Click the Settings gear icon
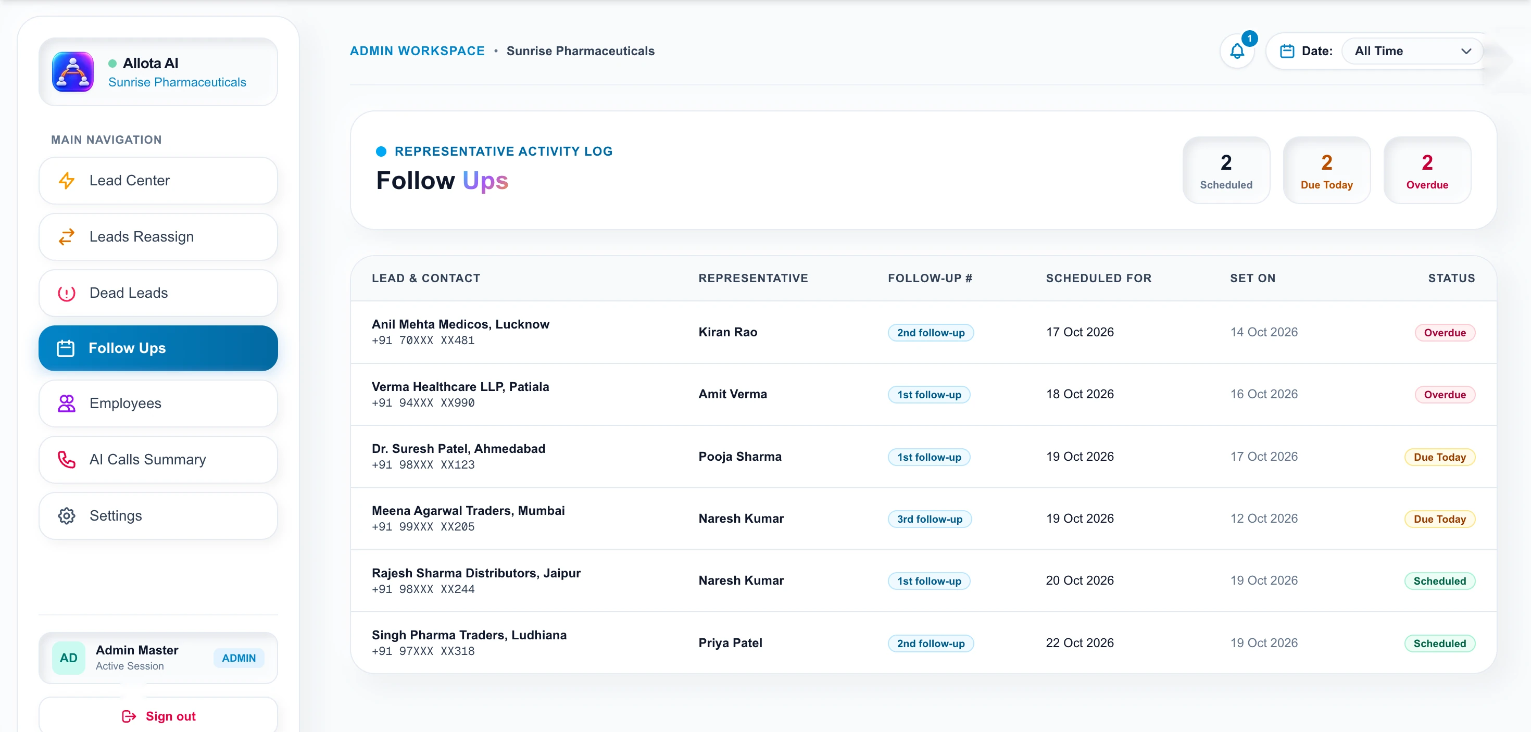This screenshot has width=1531, height=732. (67, 516)
